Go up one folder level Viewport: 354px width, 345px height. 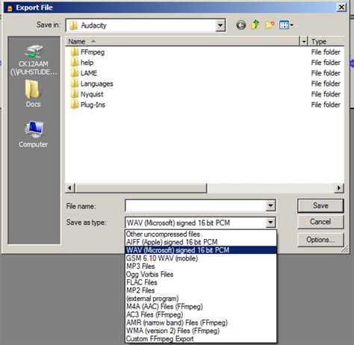point(255,25)
